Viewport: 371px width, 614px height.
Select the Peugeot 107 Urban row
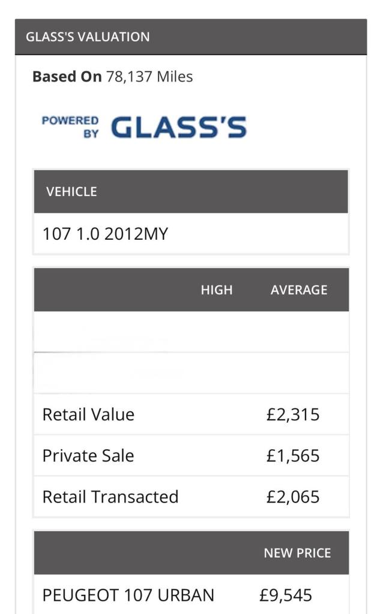(x=128, y=595)
